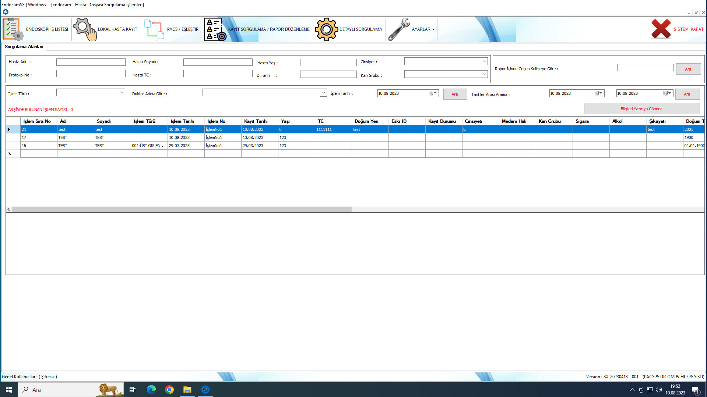Expand Doktor Adına Göre dropdown
This screenshot has height=397, width=707.
point(323,93)
